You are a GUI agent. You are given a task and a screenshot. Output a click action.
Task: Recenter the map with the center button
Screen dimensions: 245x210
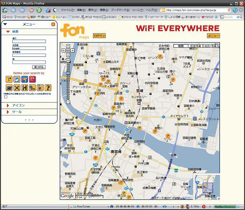[x=68, y=50]
